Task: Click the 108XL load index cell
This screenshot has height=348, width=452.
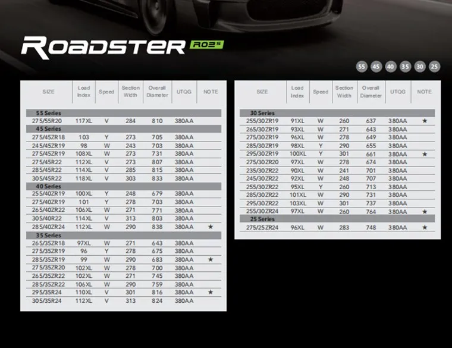Action: pos(84,153)
